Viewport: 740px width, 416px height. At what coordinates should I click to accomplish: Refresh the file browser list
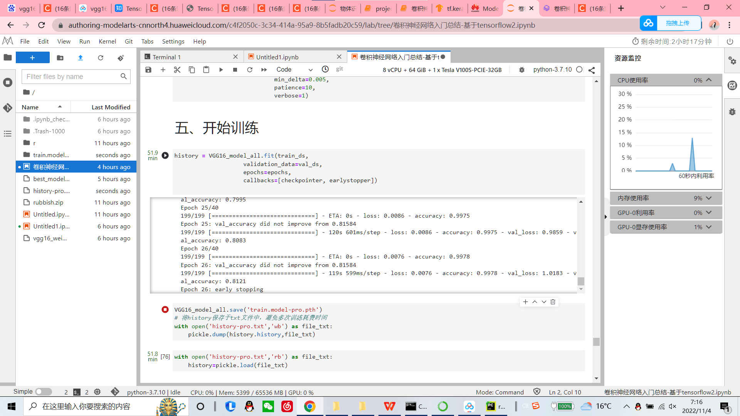(101, 58)
